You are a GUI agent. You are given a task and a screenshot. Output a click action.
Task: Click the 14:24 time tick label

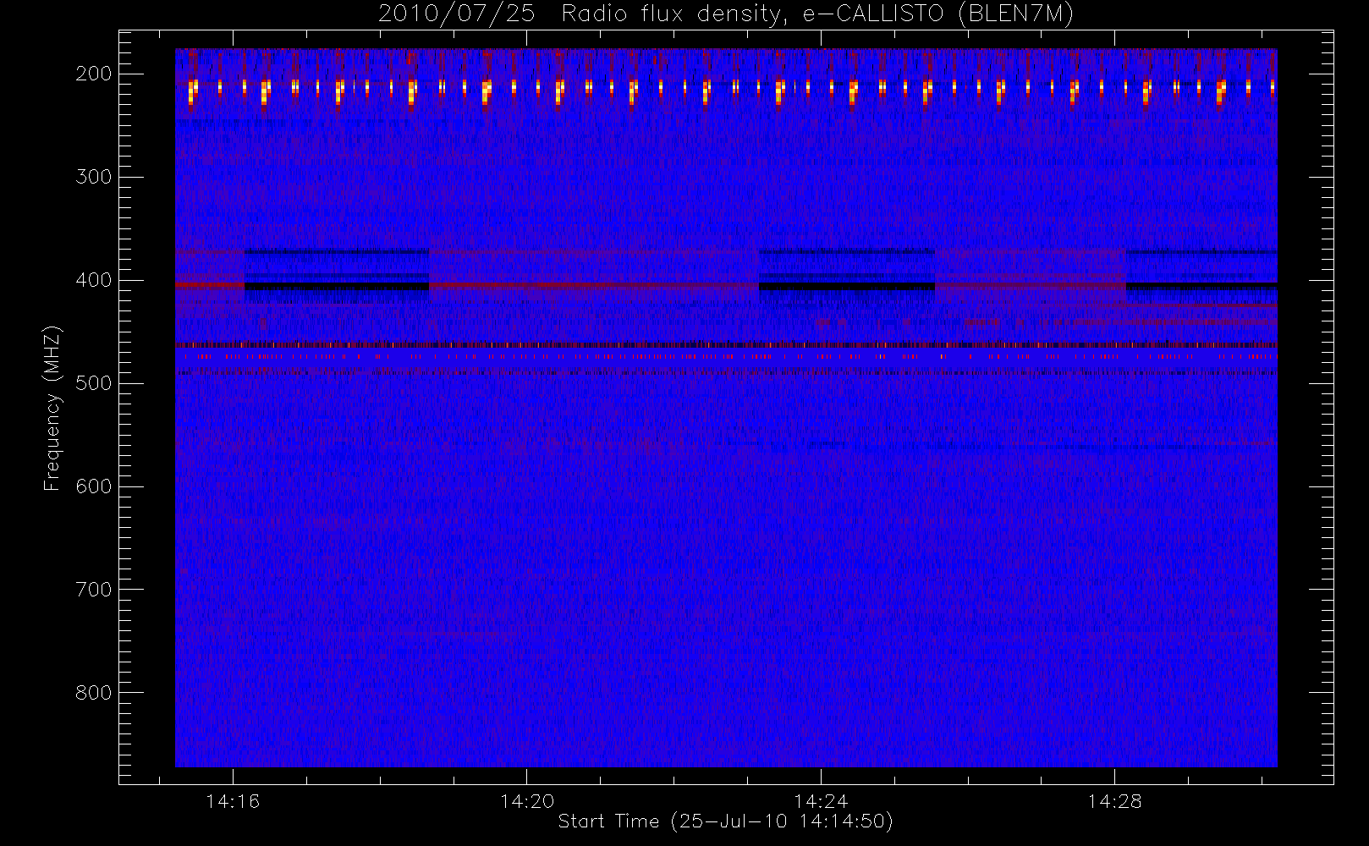click(821, 800)
